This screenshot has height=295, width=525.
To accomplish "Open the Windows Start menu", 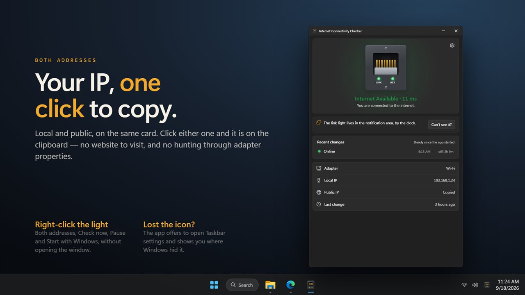I will tap(214, 285).
